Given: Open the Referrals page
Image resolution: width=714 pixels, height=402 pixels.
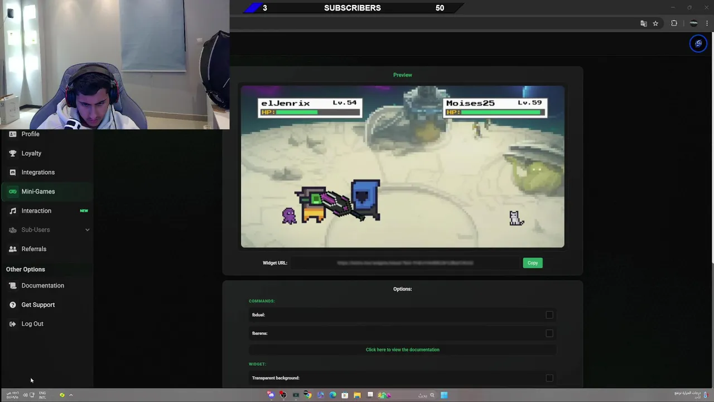Looking at the screenshot, I should pyautogui.click(x=34, y=249).
